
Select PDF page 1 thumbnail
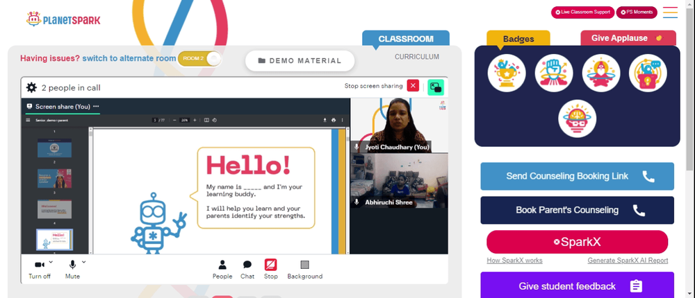tap(54, 148)
